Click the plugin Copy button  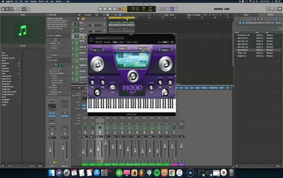point(115,42)
